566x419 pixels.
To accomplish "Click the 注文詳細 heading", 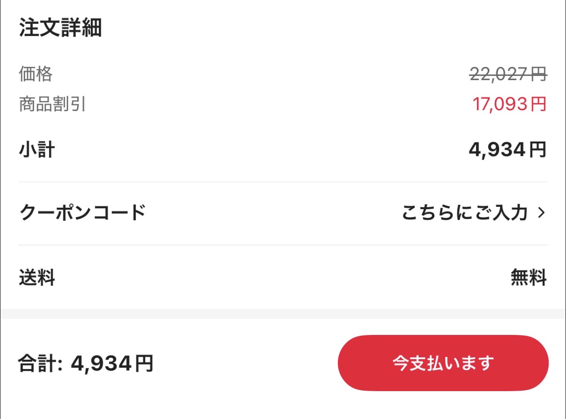I will tap(60, 28).
